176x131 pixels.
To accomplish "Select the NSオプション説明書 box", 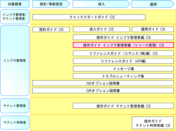I will [103, 83].
